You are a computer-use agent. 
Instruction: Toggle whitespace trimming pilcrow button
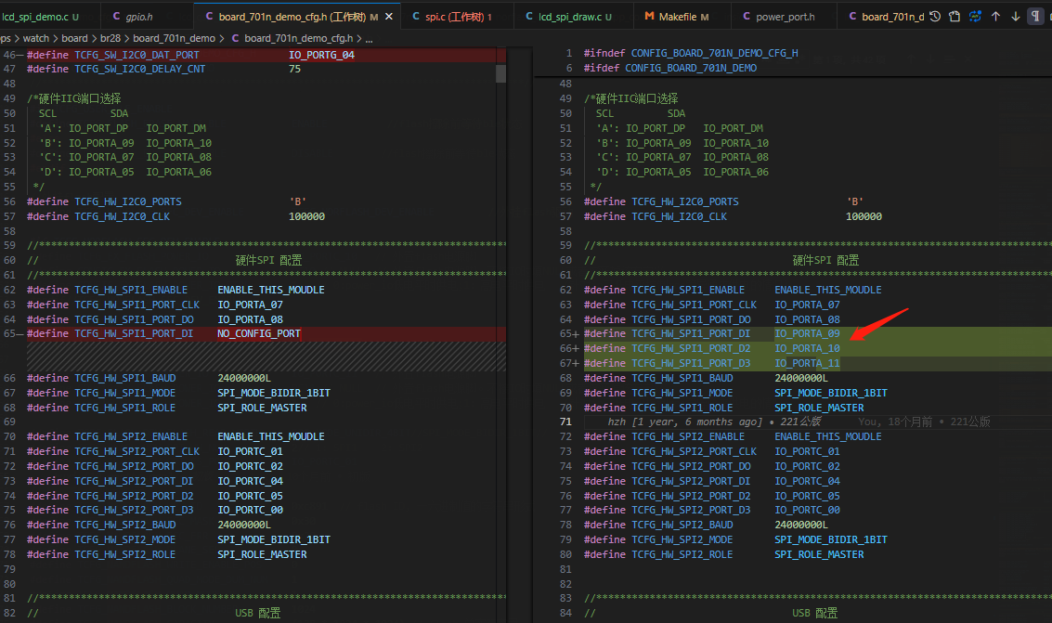point(1035,16)
